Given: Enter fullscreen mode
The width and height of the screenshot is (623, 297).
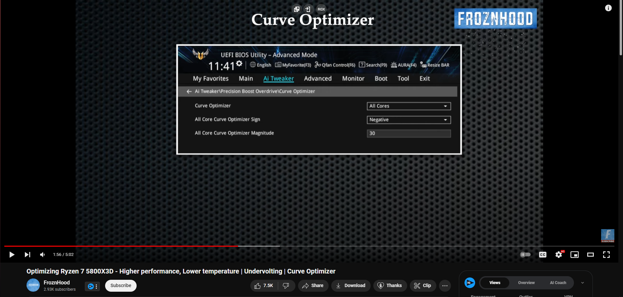Looking at the screenshot, I should pyautogui.click(x=606, y=255).
